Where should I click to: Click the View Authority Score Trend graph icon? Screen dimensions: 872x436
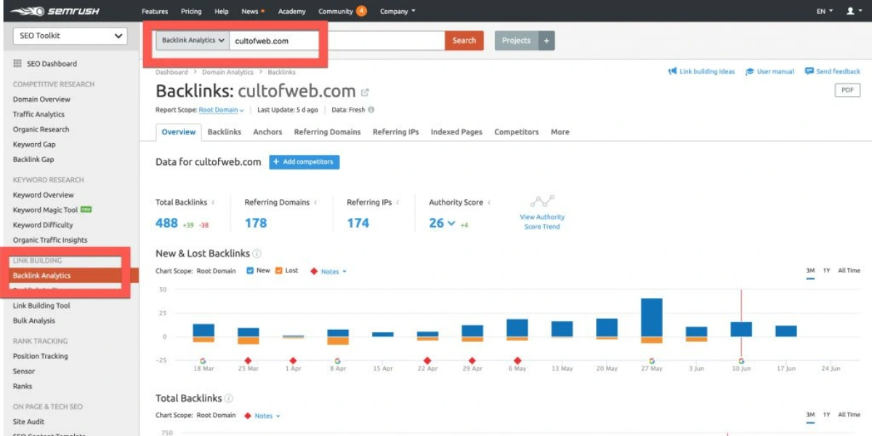[542, 201]
